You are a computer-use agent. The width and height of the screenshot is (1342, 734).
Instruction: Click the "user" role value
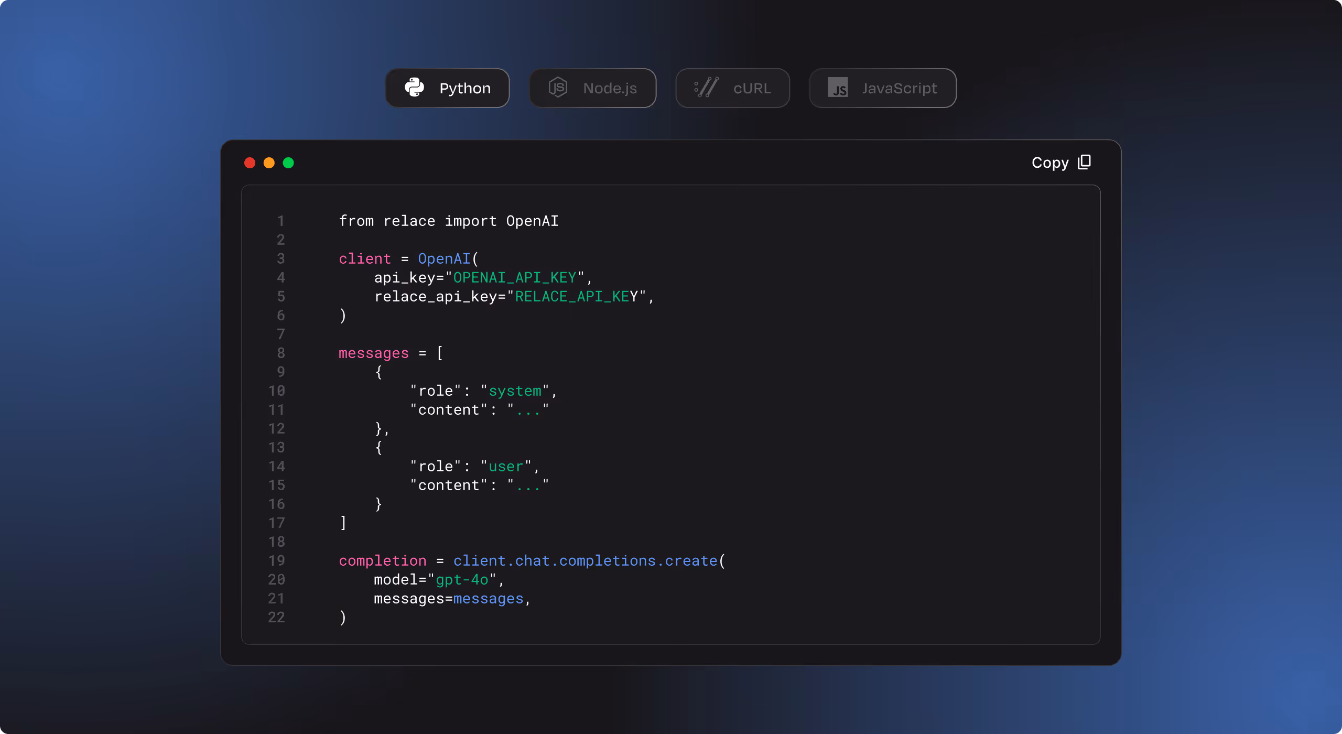[506, 466]
